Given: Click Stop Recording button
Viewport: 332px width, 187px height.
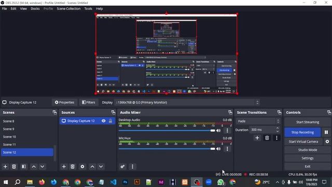Looking at the screenshot, I should coord(302,132).
